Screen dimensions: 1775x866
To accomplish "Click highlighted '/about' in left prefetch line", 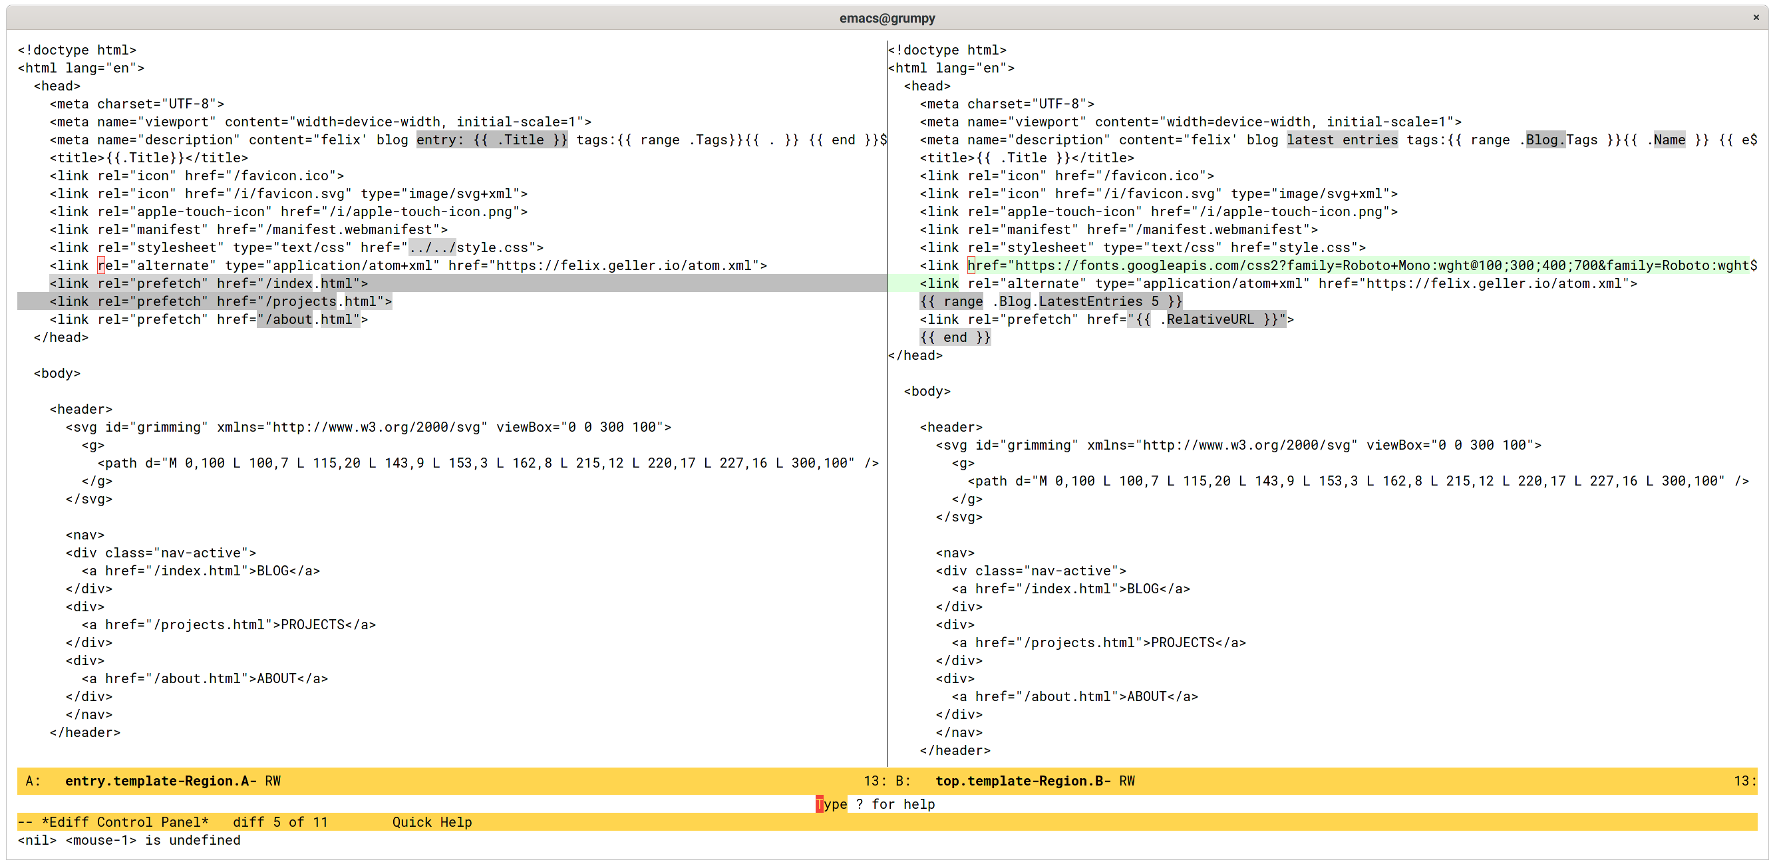I will pos(285,319).
